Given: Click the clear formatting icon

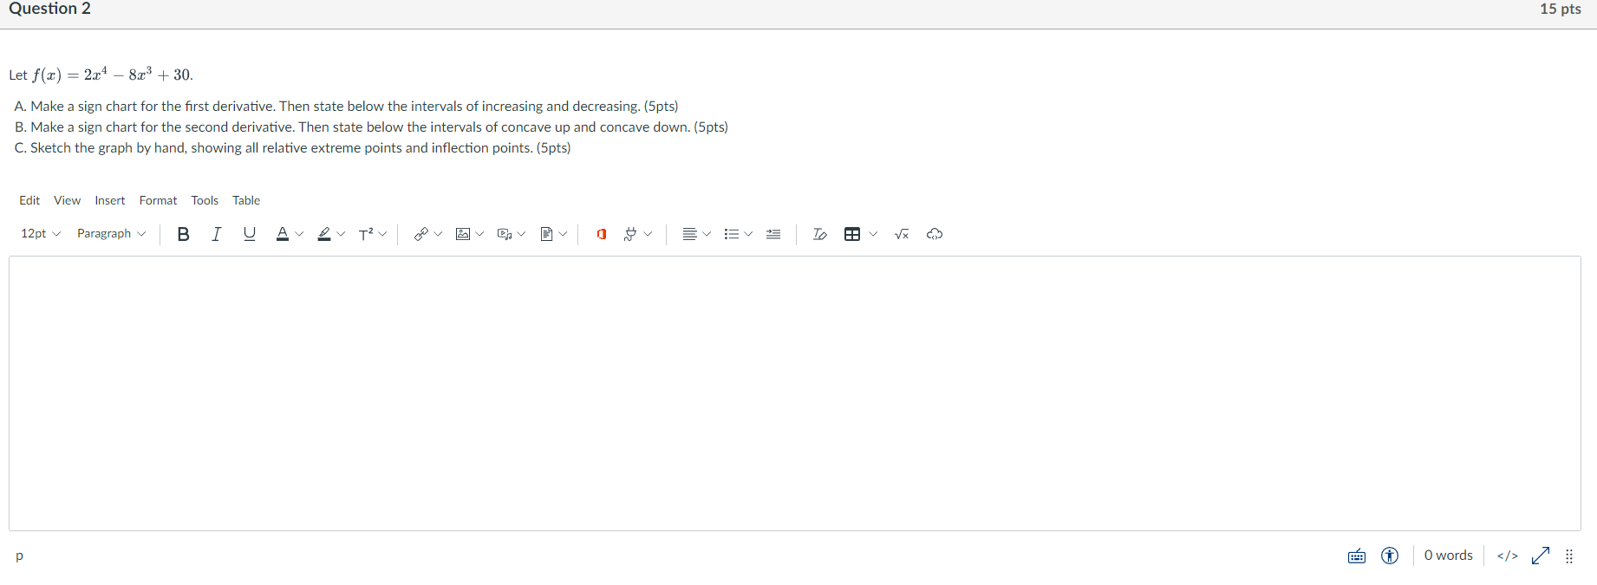Looking at the screenshot, I should tap(819, 234).
